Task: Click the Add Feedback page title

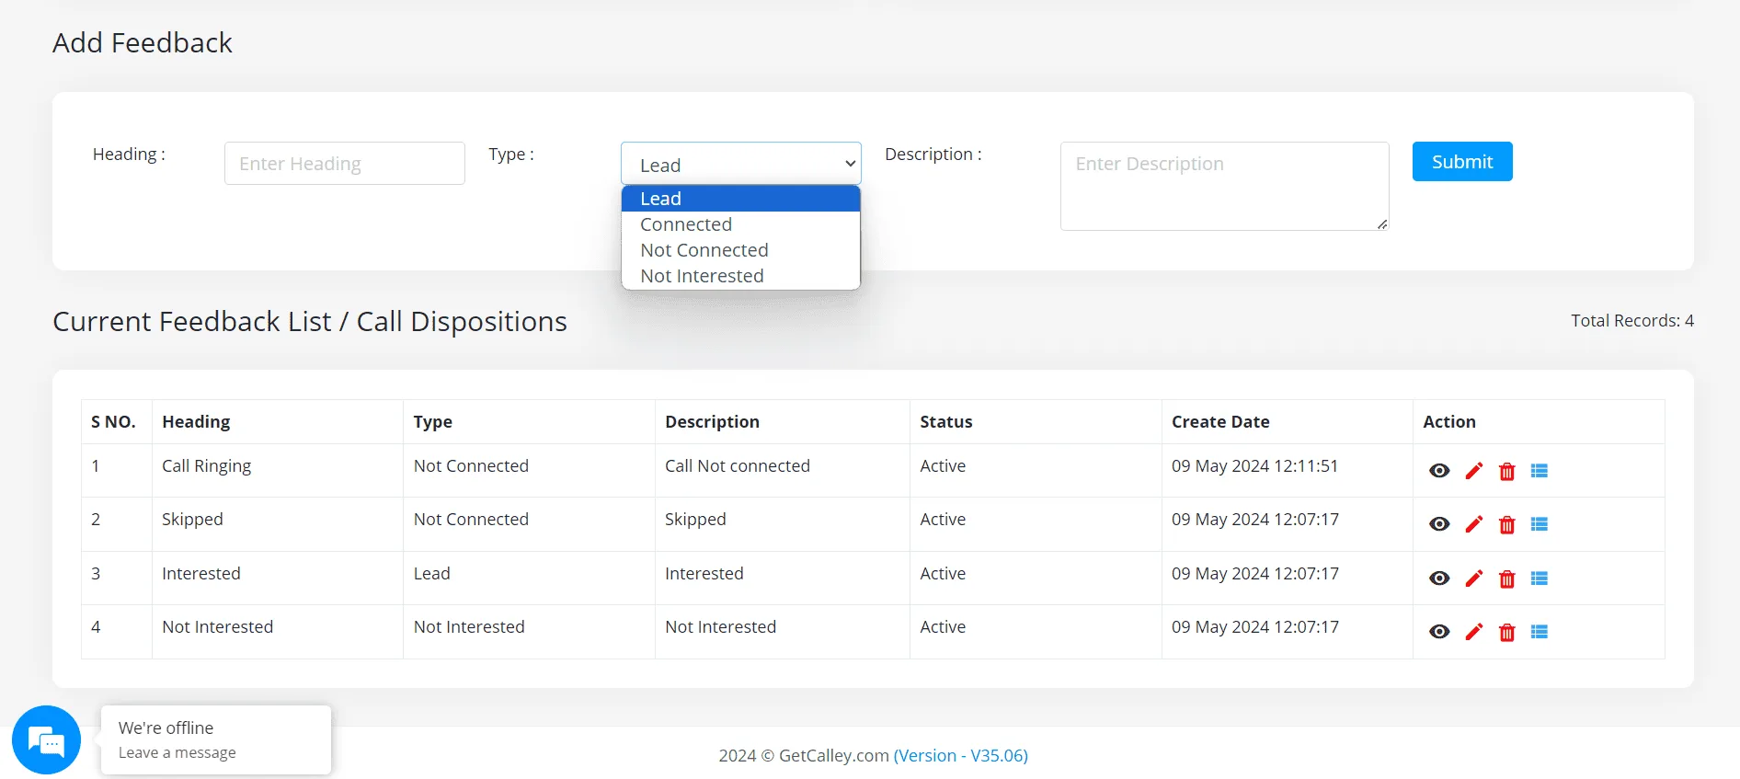Action: (x=143, y=43)
